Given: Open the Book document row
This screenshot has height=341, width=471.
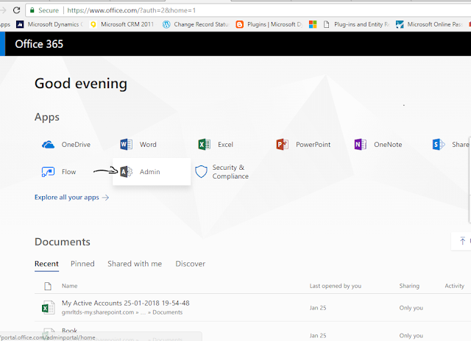Looking at the screenshot, I should click(69, 331).
